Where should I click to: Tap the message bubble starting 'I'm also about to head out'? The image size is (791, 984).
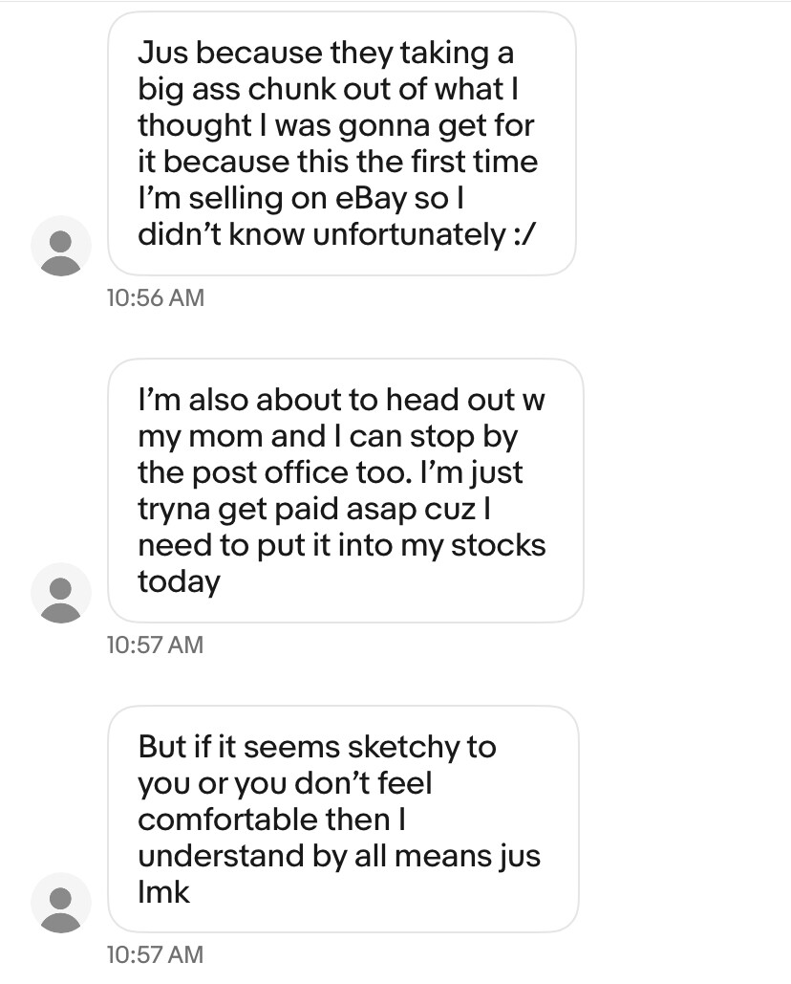(x=344, y=491)
